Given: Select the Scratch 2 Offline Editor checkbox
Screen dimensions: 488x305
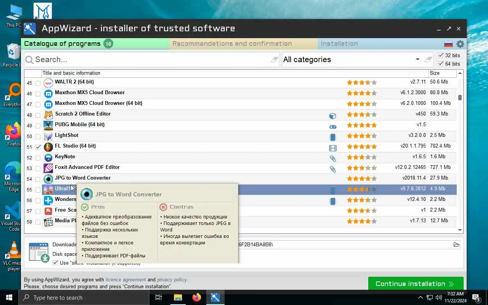Looking at the screenshot, I should pos(38,115).
